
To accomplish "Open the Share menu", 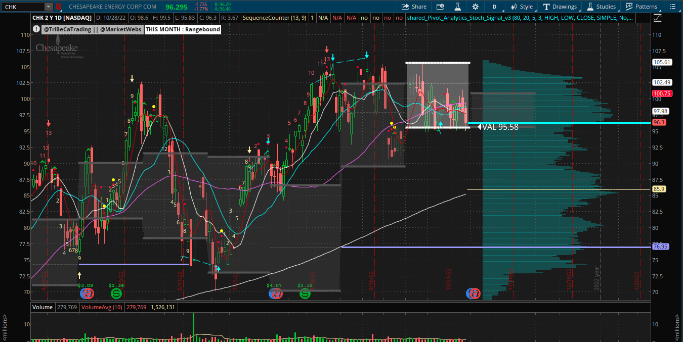I will [x=414, y=7].
